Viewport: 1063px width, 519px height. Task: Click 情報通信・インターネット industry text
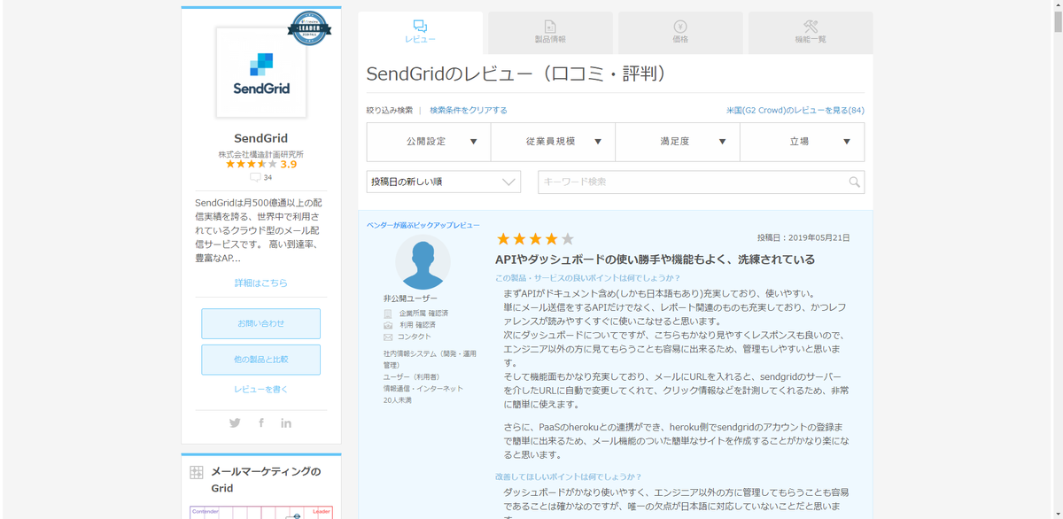coord(423,388)
